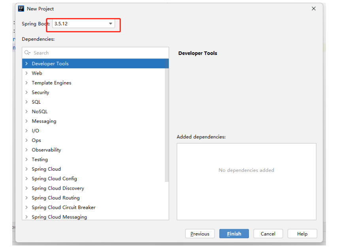
Task: Expand the Spring Cloud Circuit Breaker chevron
Action: (x=26, y=207)
